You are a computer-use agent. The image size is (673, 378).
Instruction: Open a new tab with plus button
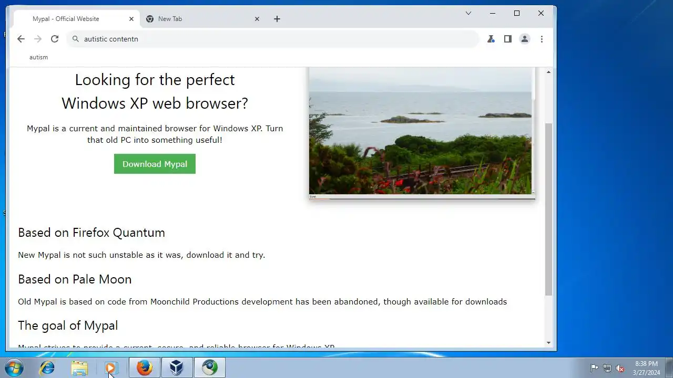pos(277,19)
